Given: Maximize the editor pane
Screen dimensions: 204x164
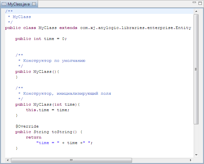Looking at the screenshot, I should tap(200, 3).
